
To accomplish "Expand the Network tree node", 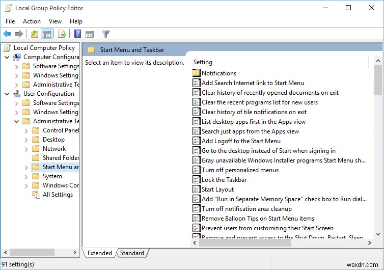I will click(26, 149).
